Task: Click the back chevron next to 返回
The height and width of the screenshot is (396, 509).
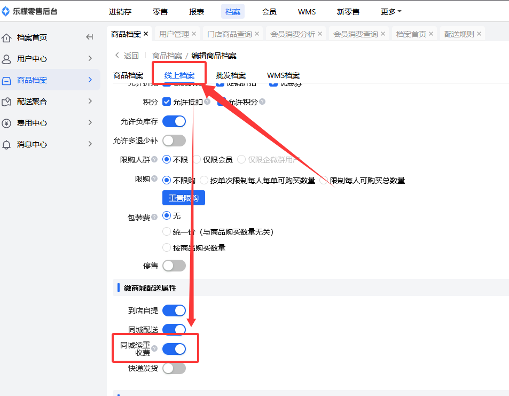Action: tap(117, 55)
